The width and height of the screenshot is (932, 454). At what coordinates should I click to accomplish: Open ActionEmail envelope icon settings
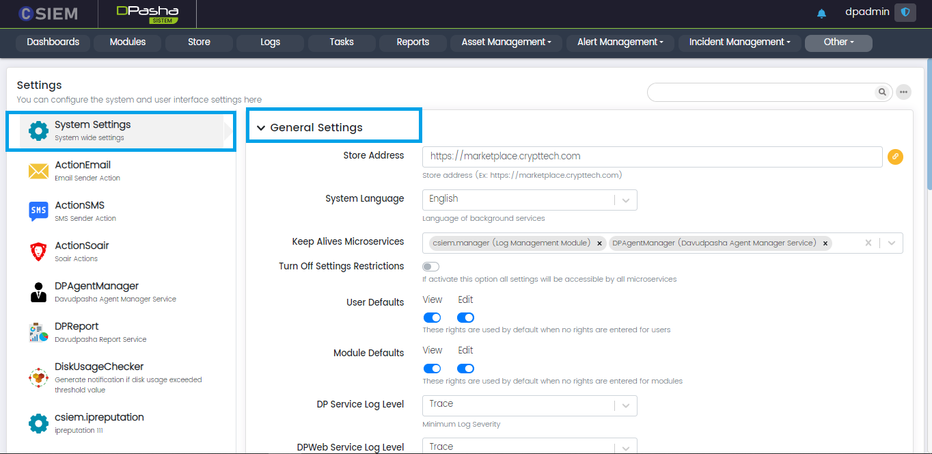point(38,171)
